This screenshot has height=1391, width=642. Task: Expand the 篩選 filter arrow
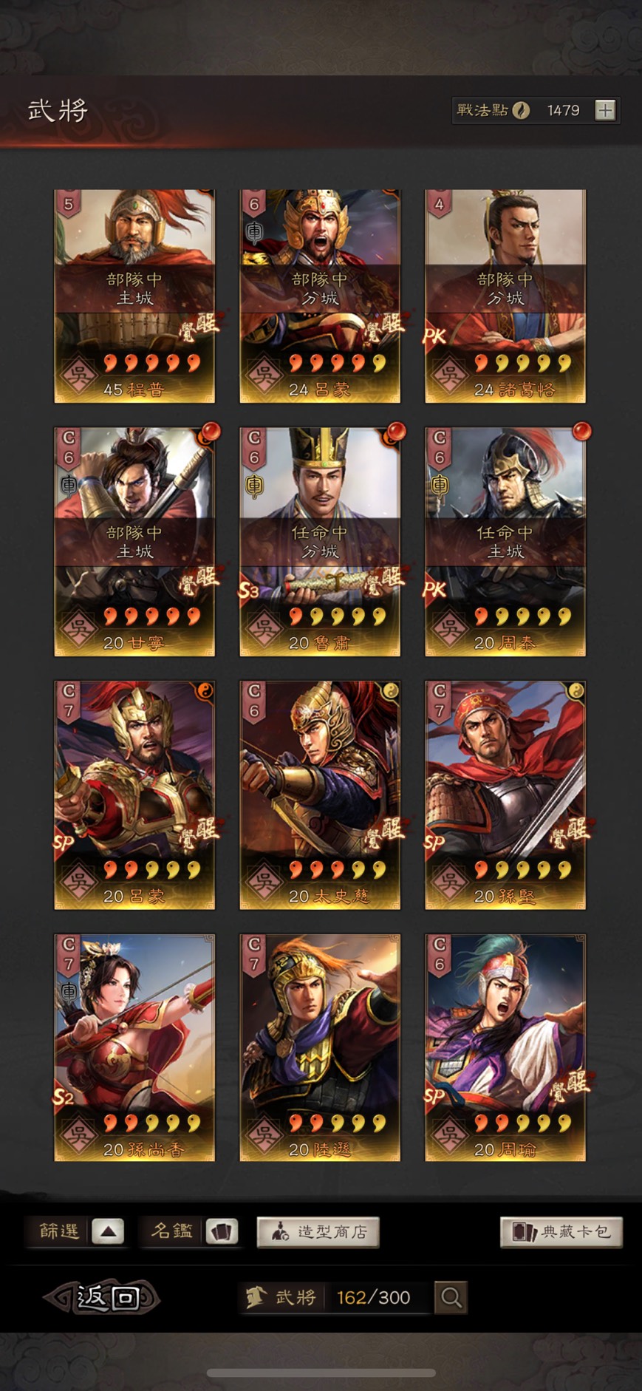108,1231
